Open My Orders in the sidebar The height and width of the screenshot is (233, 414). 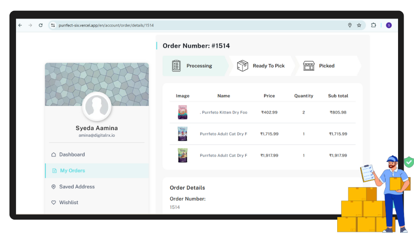click(97, 171)
